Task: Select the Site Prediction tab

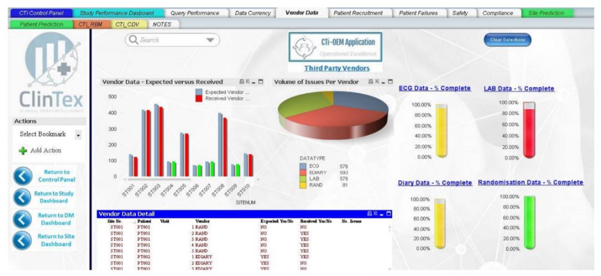Action: click(546, 13)
